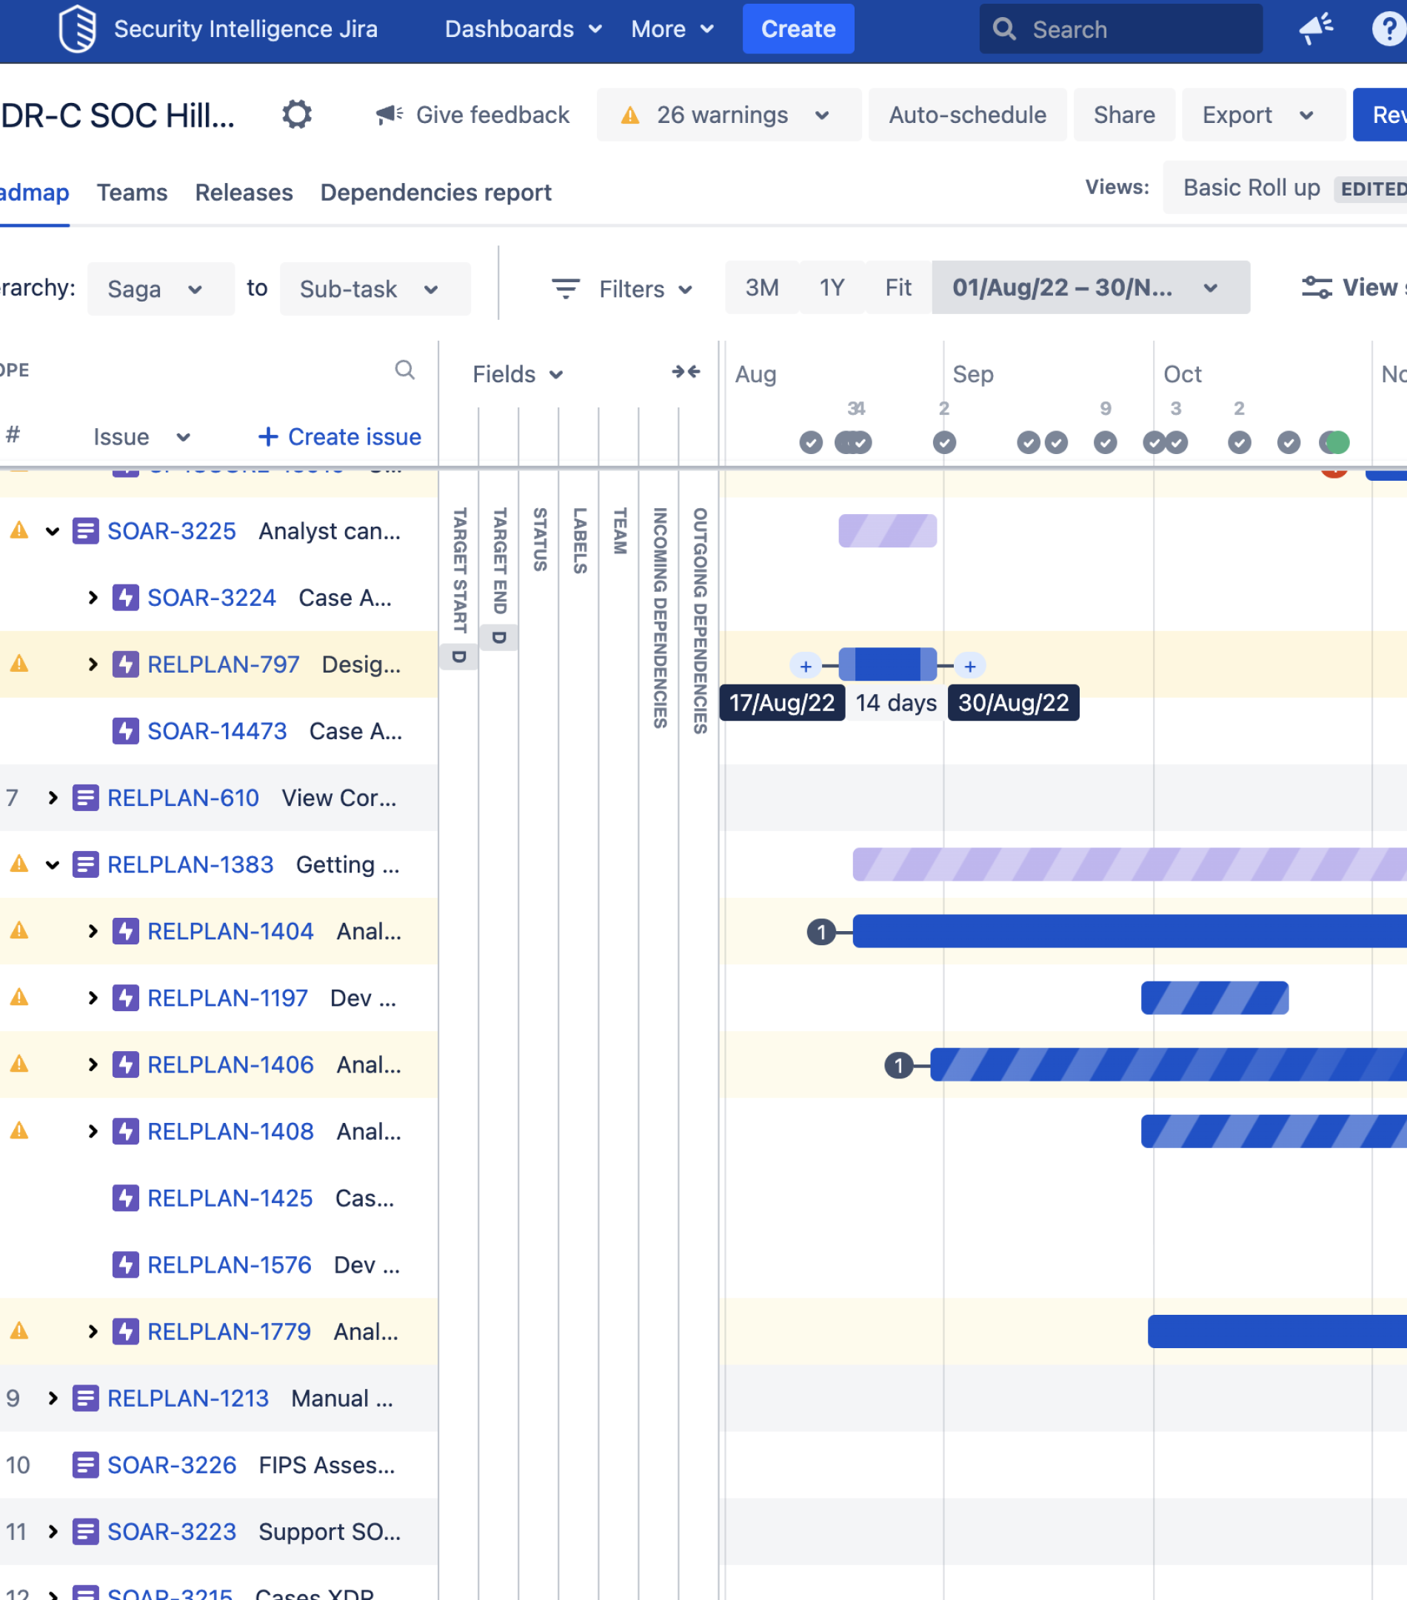
Task: Switch to the Releases tab
Action: 244,193
